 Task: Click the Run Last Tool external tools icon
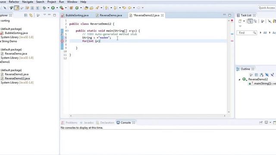point(61,8)
